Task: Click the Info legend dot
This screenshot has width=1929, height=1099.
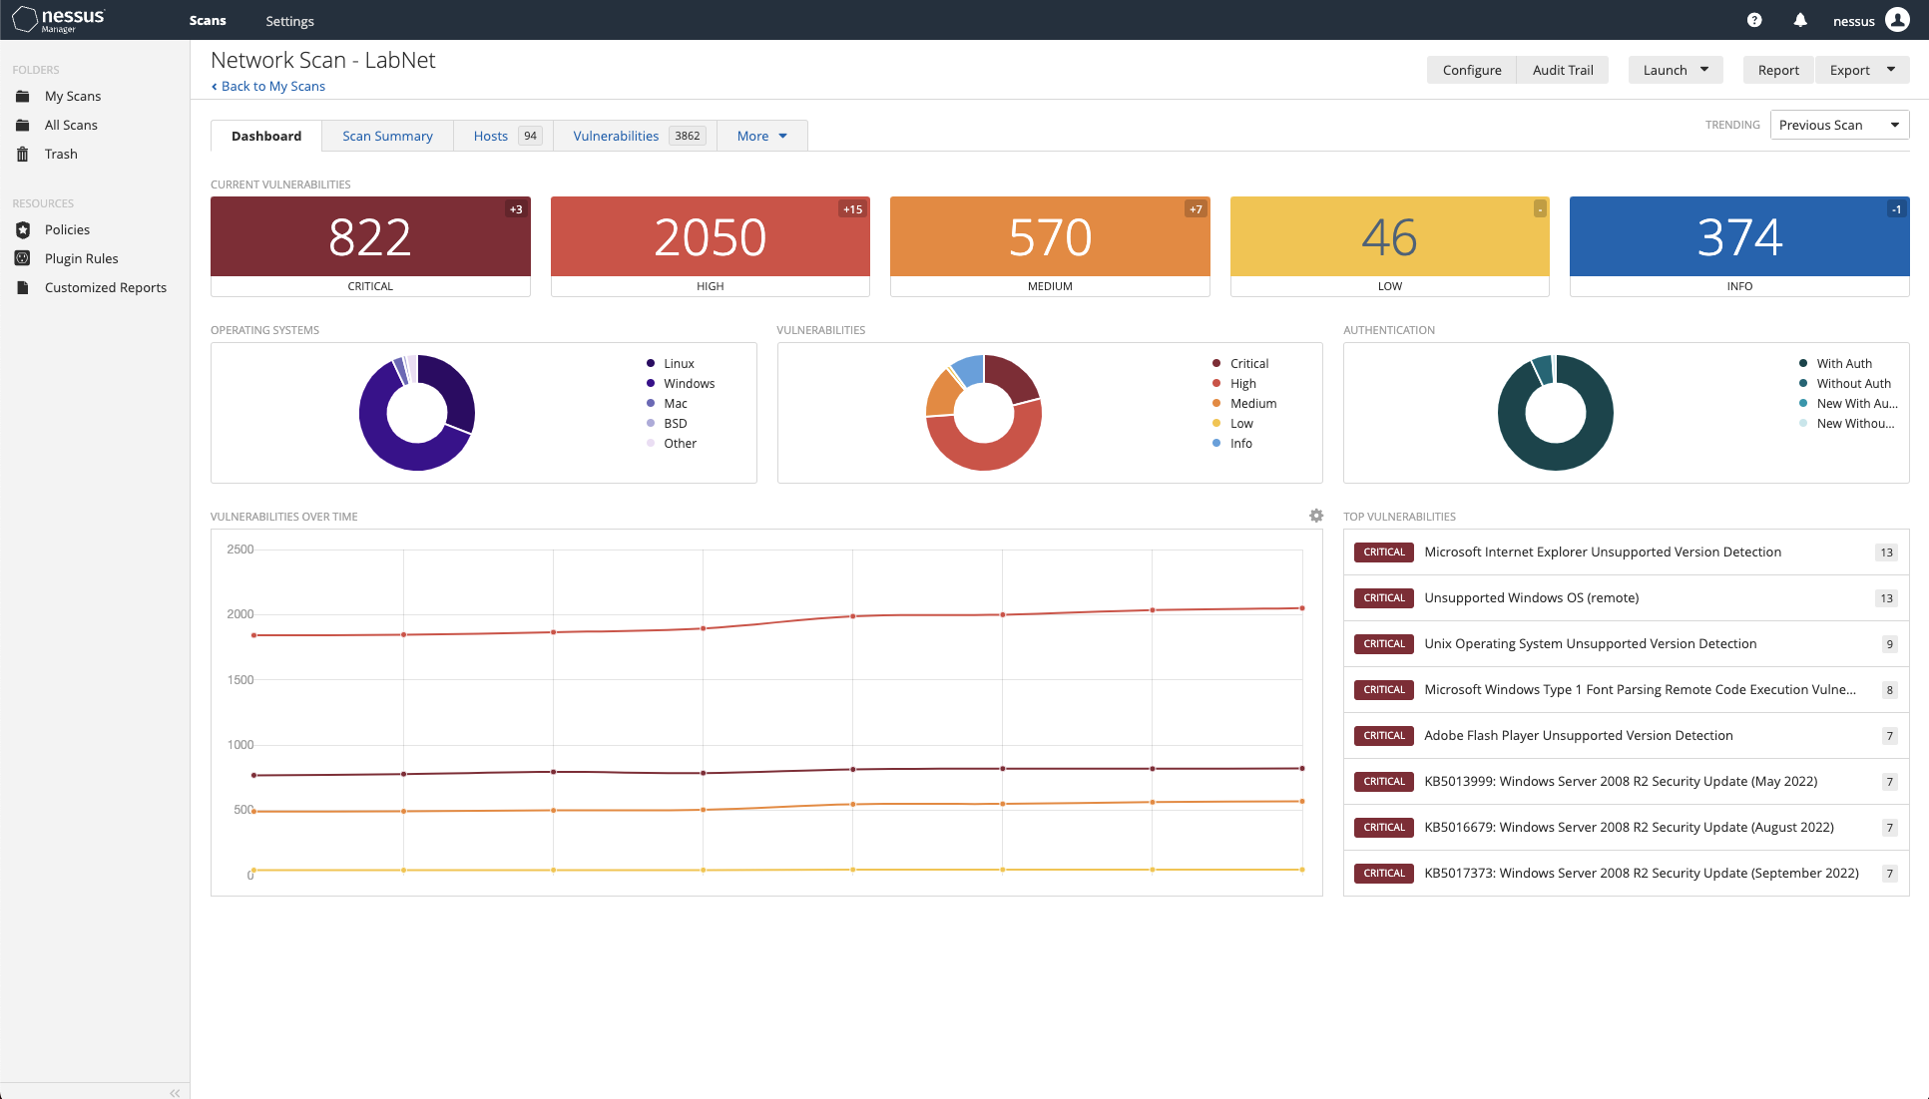Action: coord(1216,443)
